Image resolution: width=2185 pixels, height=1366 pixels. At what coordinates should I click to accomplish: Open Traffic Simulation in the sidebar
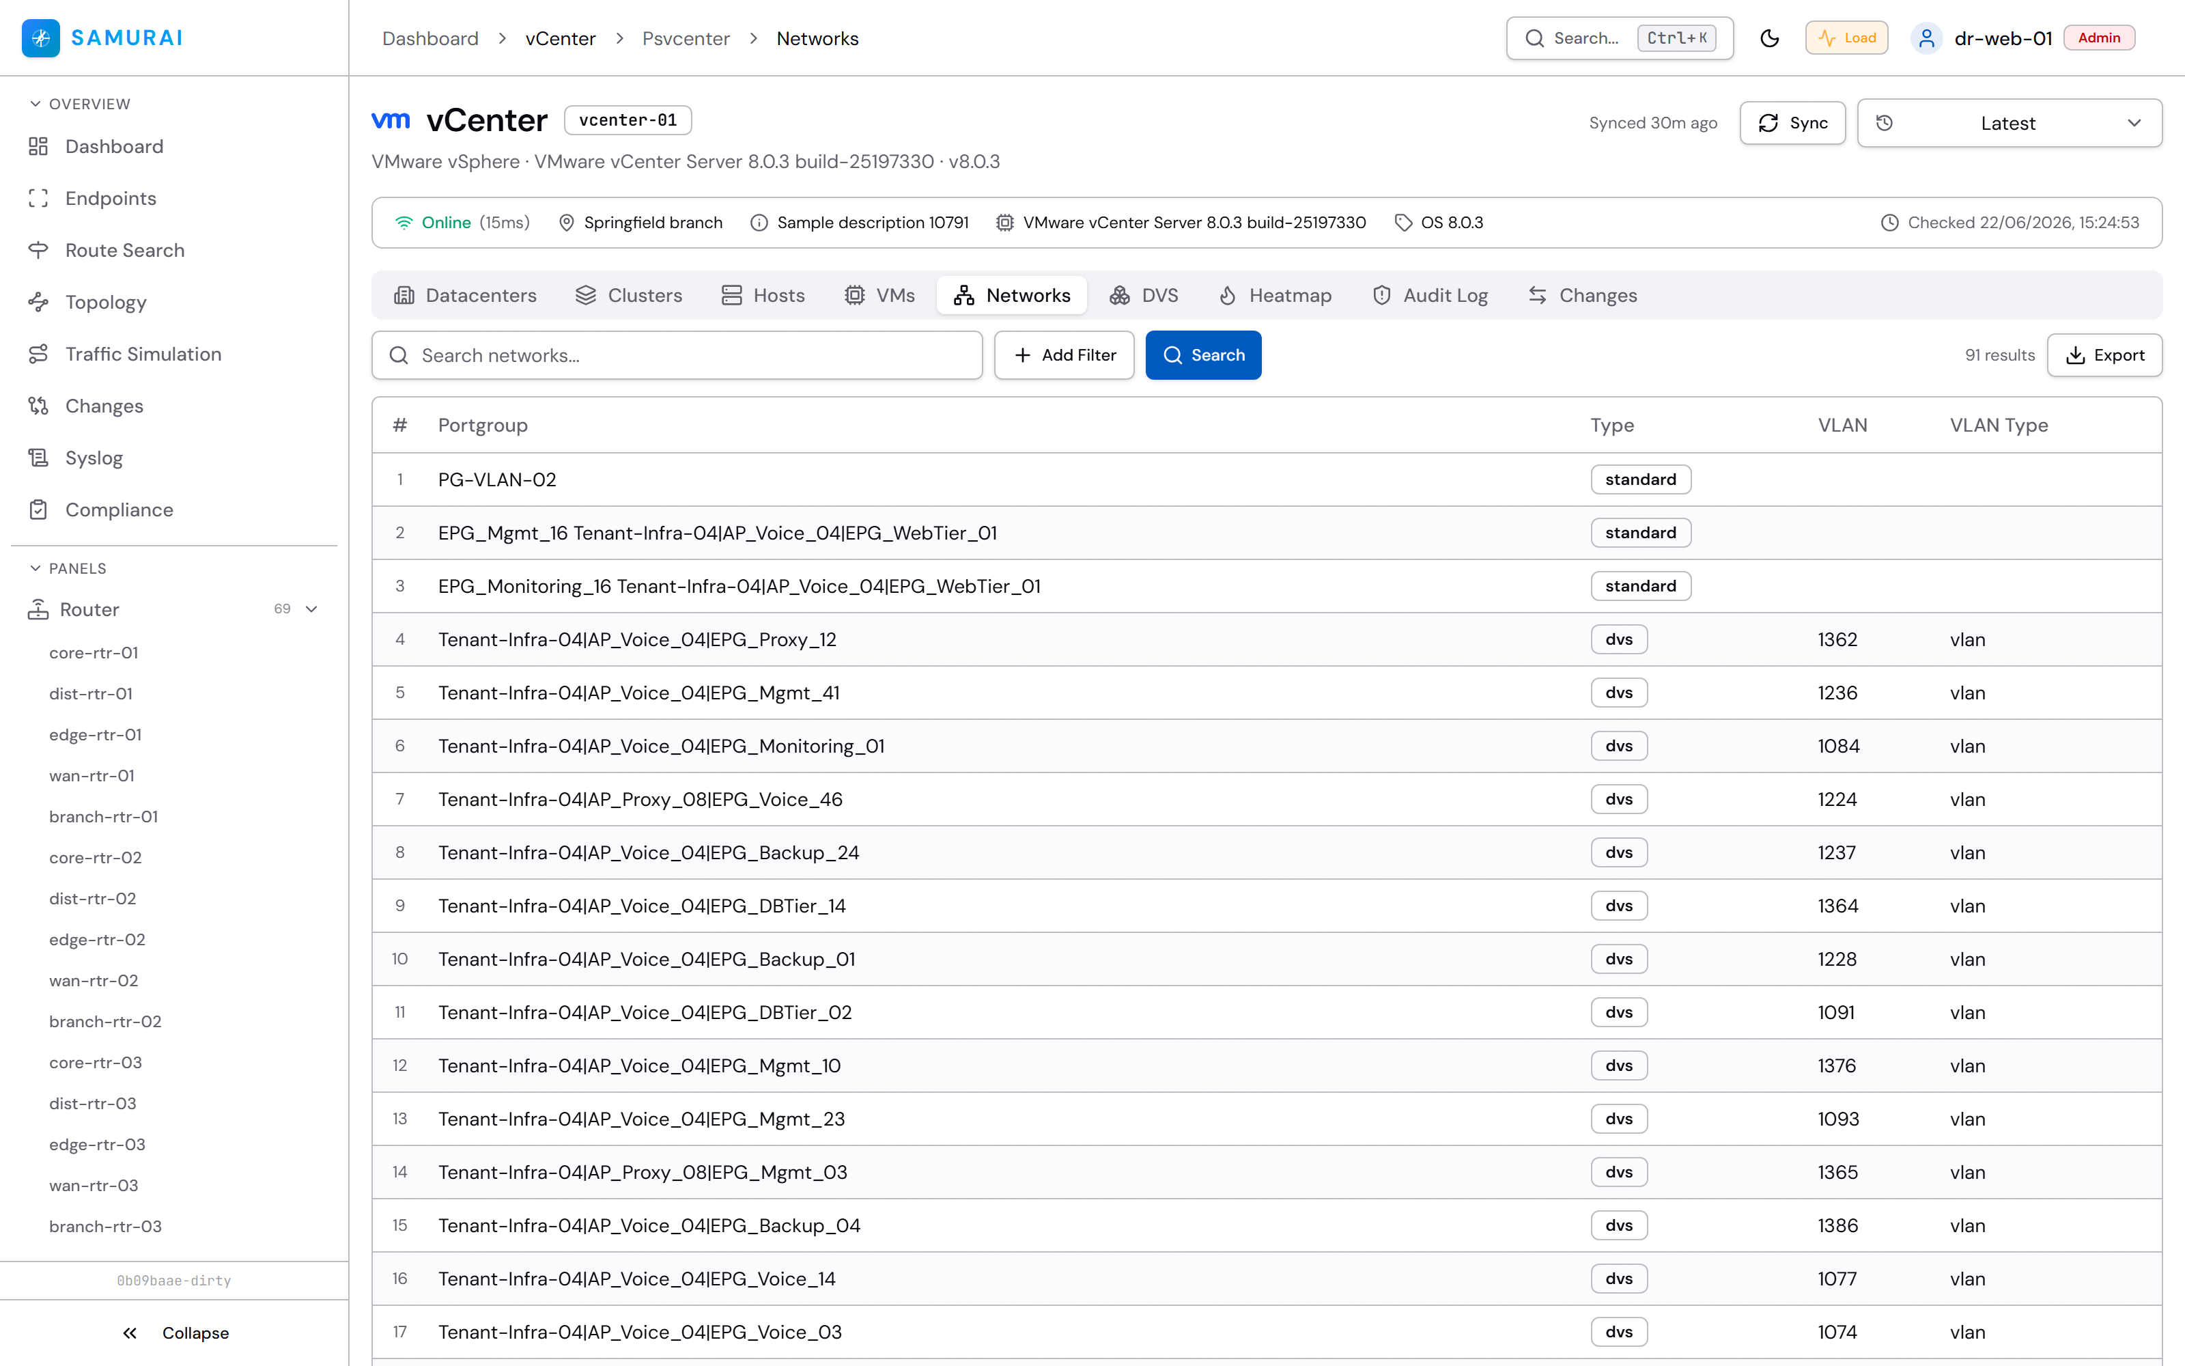click(x=173, y=354)
